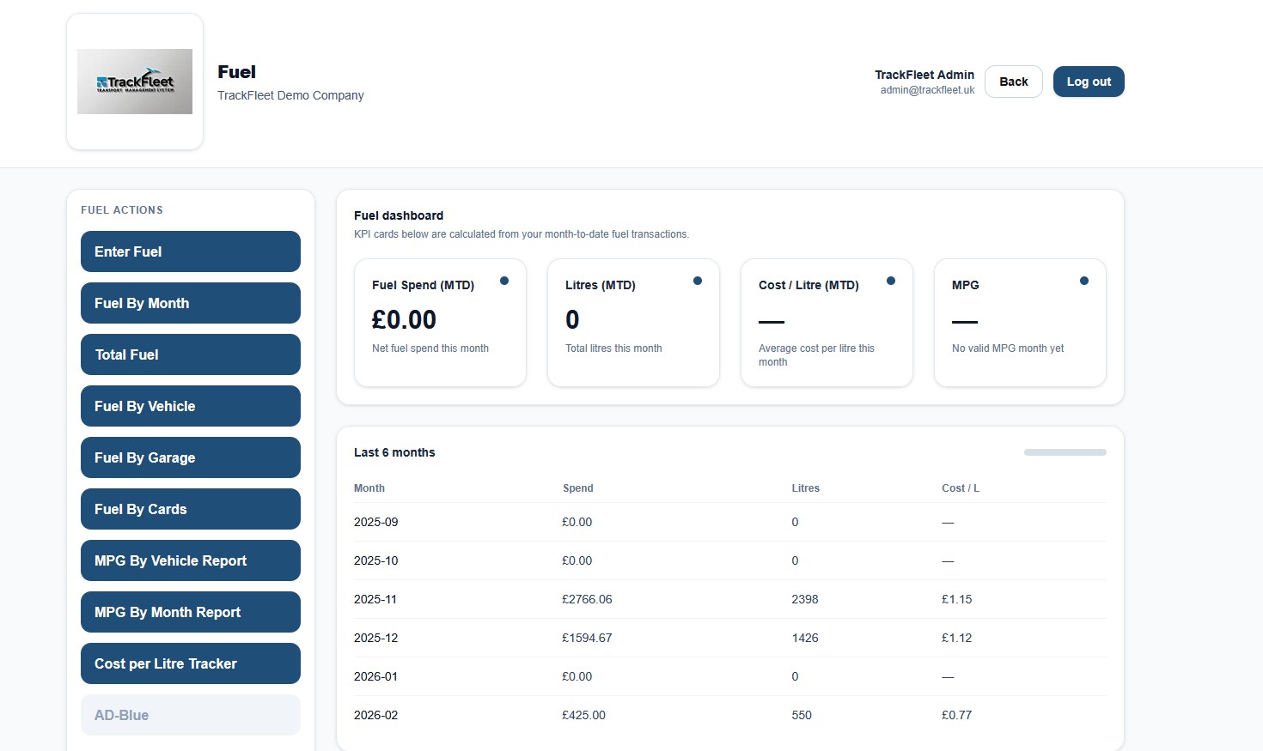Click the Litres (MTD) indicator dot
This screenshot has height=751, width=1263.
(698, 280)
